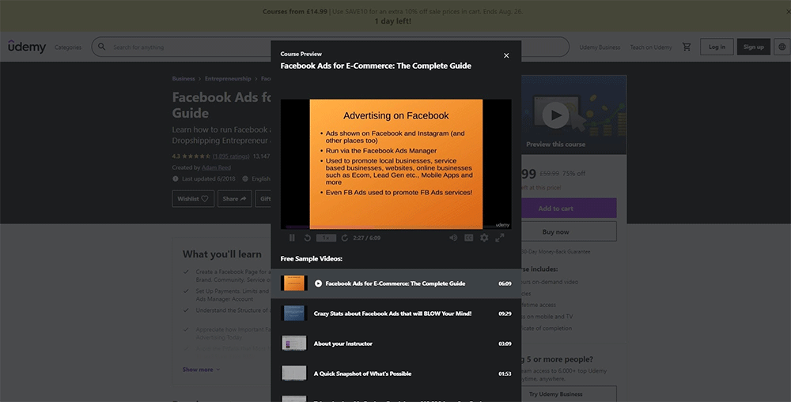Pause the course preview video
This screenshot has height=402, width=791.
coord(292,238)
